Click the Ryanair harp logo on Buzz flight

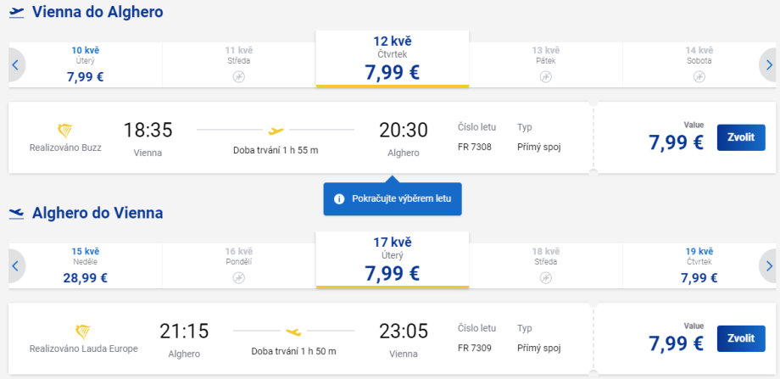pyautogui.click(x=65, y=131)
